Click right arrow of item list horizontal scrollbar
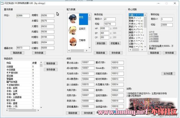Viewport: 180px width, 118px height. pyautogui.click(x=38, y=110)
